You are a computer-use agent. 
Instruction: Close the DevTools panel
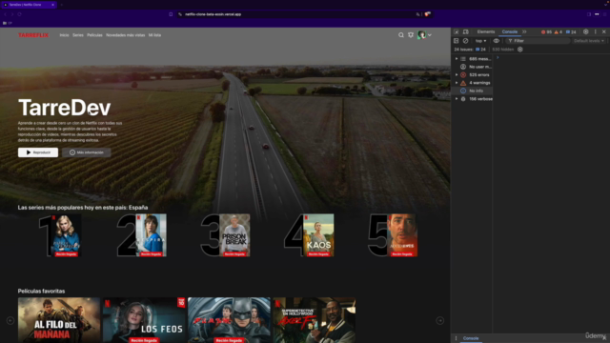[603, 31]
